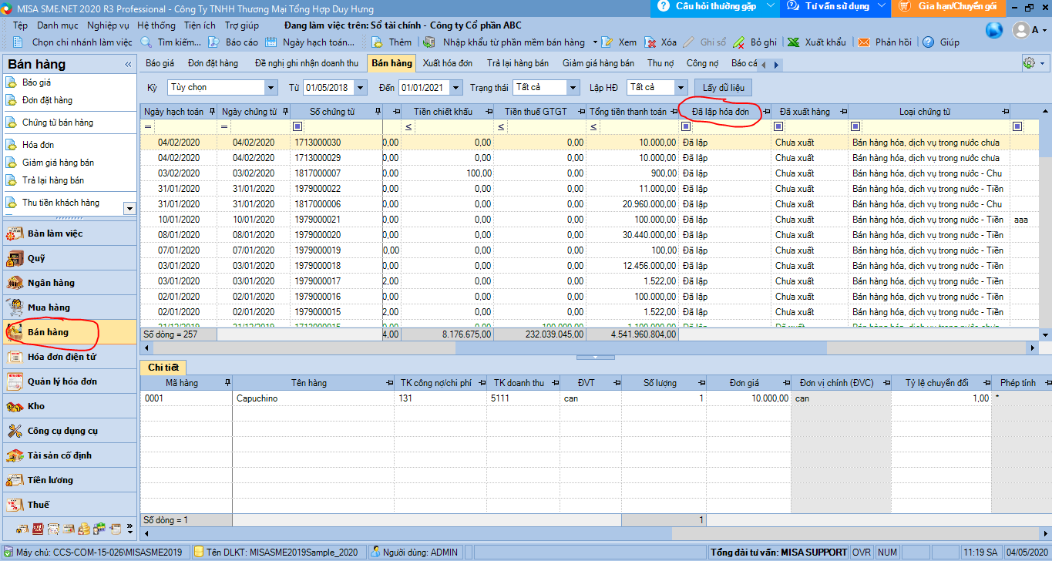The image size is (1052, 561).
Task: Toggle pin on Tiền thuế GTGT column
Action: pos(580,112)
